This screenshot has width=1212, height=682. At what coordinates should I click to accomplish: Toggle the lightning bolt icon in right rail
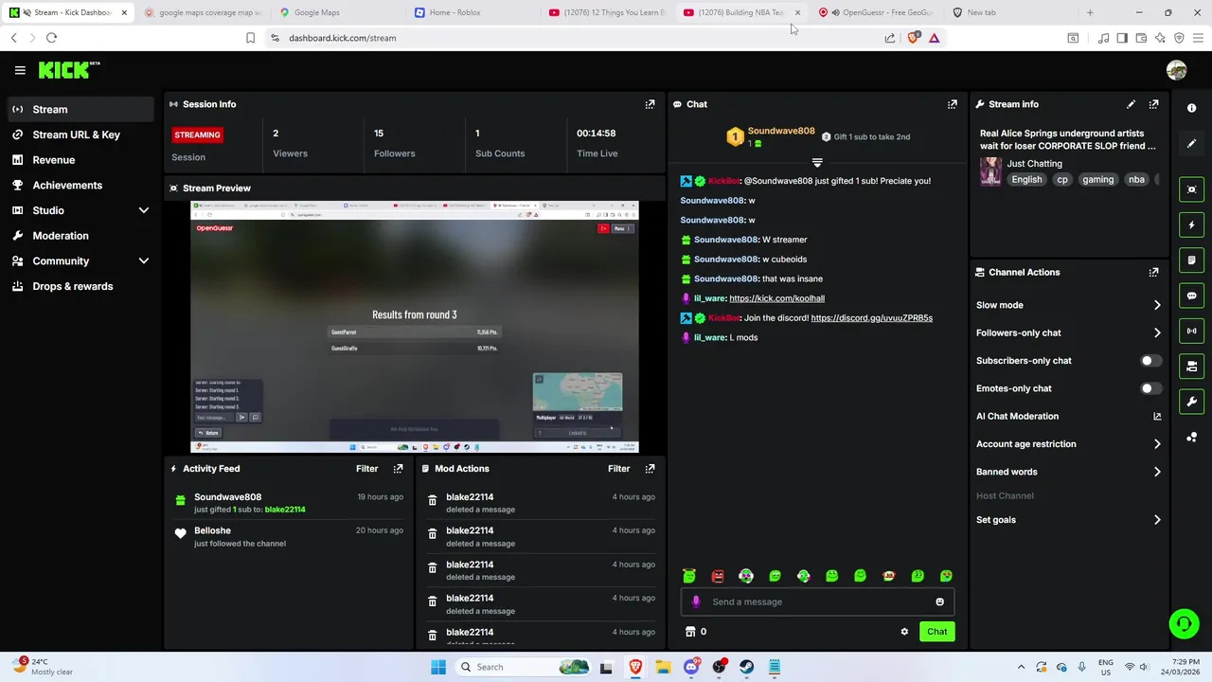[1192, 224]
